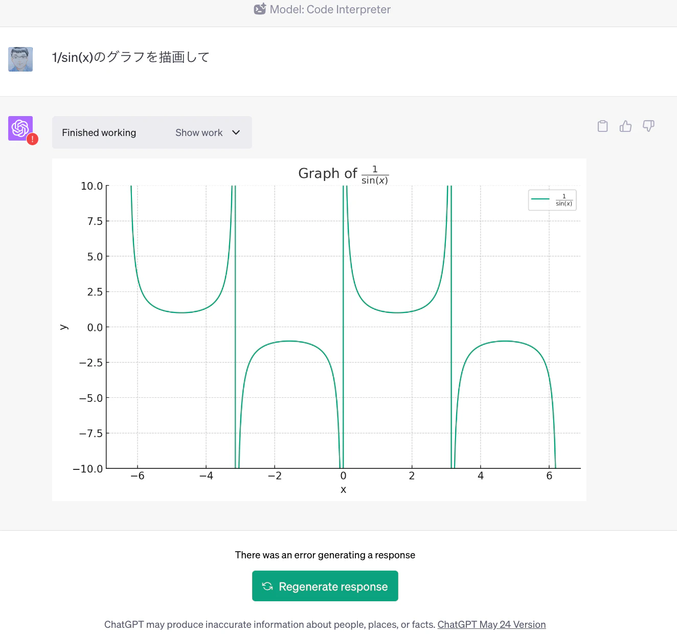Click the 'Graph of 1/sin(x)' plot title

[x=343, y=174]
